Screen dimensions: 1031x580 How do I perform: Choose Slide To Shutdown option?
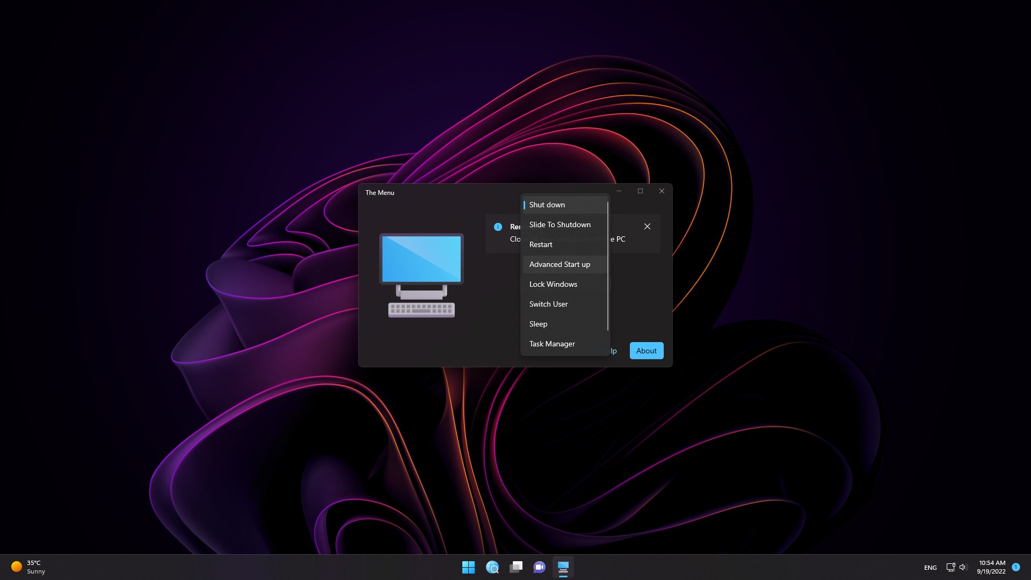pyautogui.click(x=565, y=224)
